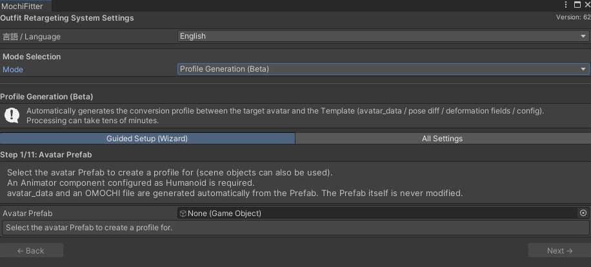Click the Avatar Prefab label
This screenshot has height=267, width=591.
[x=28, y=213]
